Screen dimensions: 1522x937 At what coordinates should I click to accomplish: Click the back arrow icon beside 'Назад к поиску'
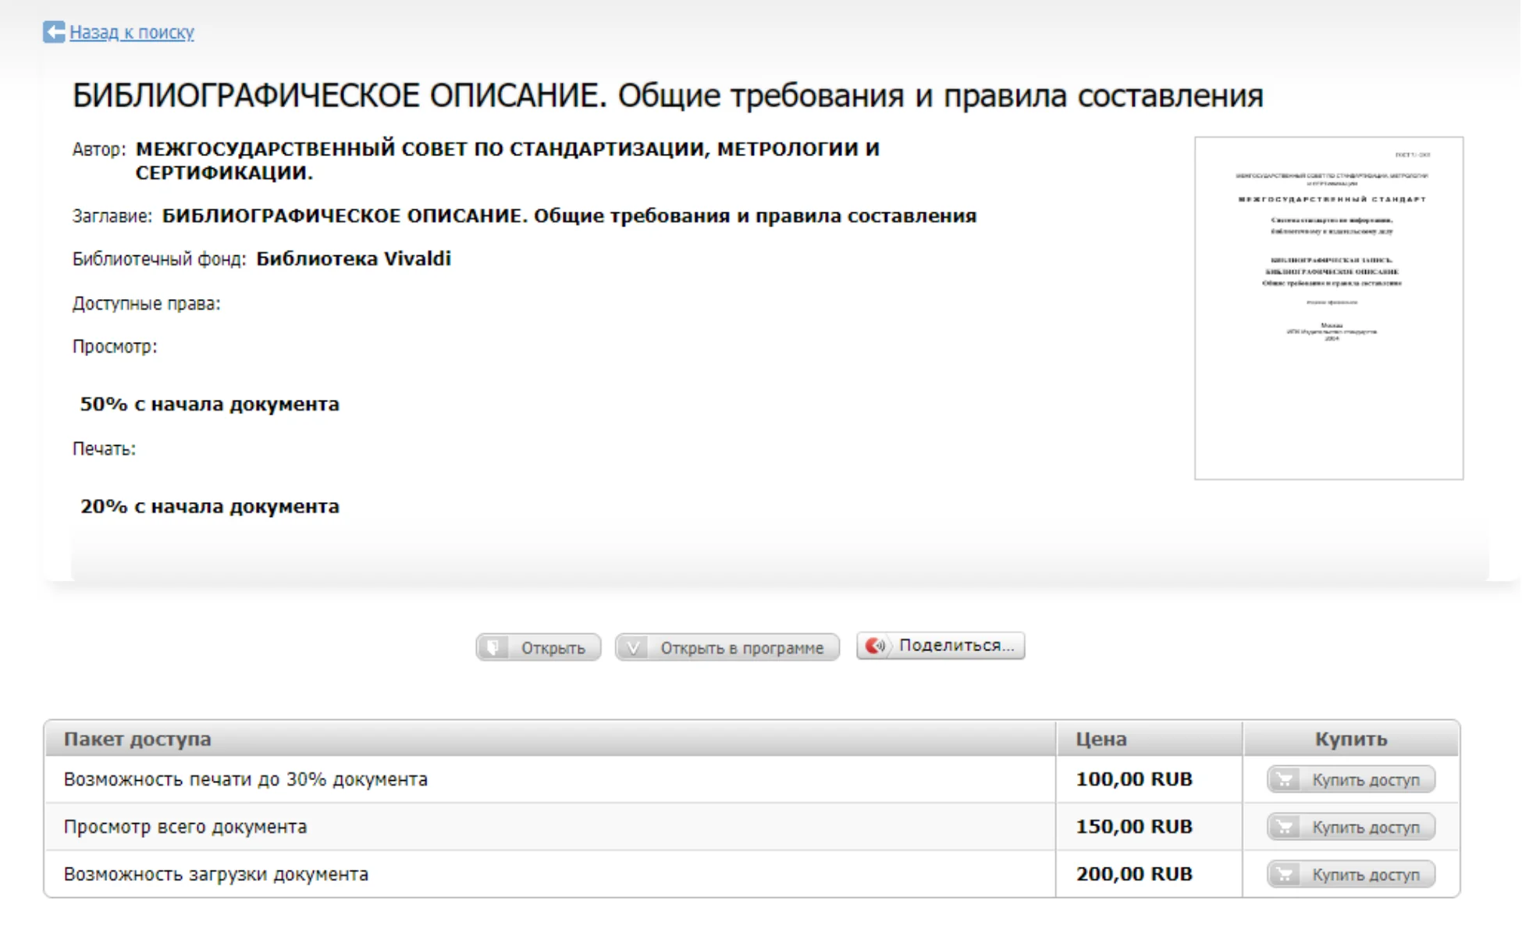52,32
